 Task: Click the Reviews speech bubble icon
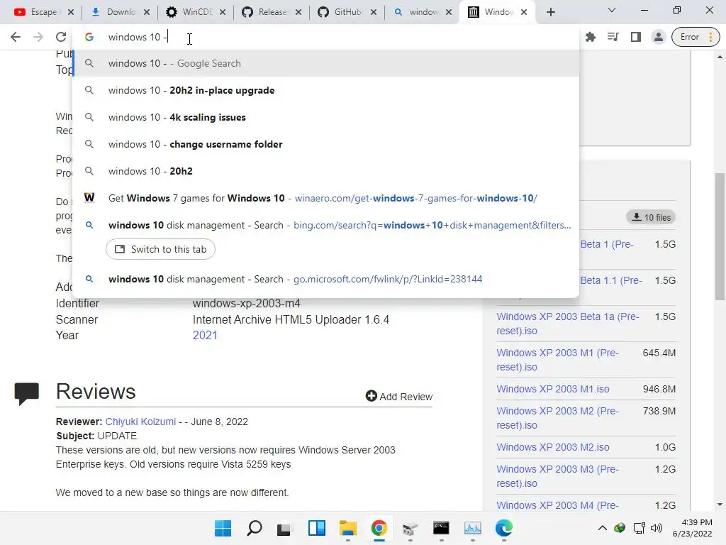coord(26,394)
